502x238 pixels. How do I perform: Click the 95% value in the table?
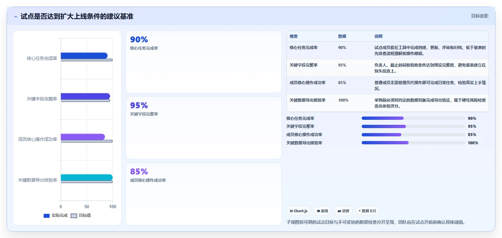(x=342, y=65)
